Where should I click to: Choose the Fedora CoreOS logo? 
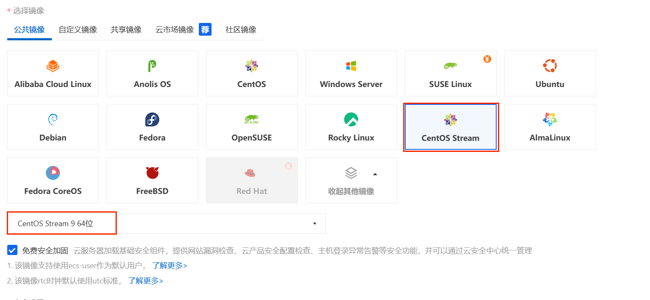[x=53, y=173]
